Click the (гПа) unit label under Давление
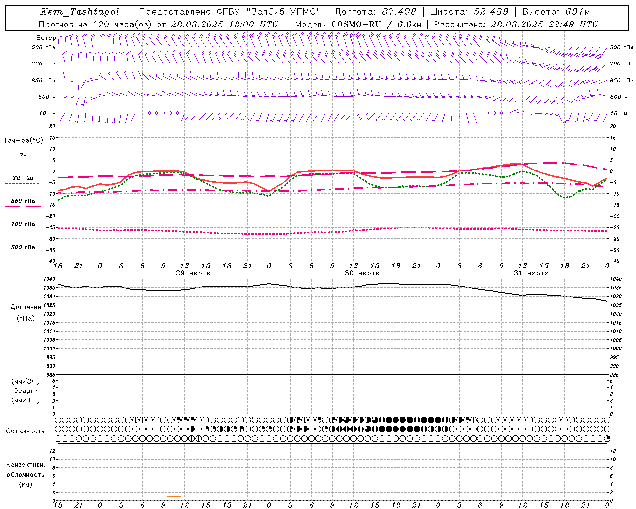 (26, 318)
